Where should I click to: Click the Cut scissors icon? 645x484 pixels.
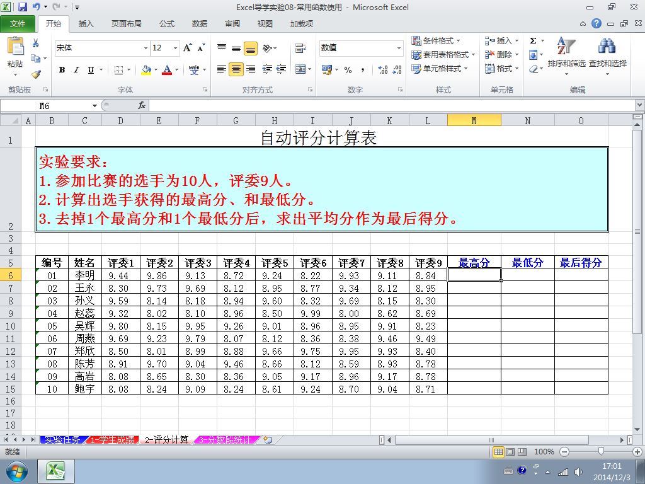[36, 43]
